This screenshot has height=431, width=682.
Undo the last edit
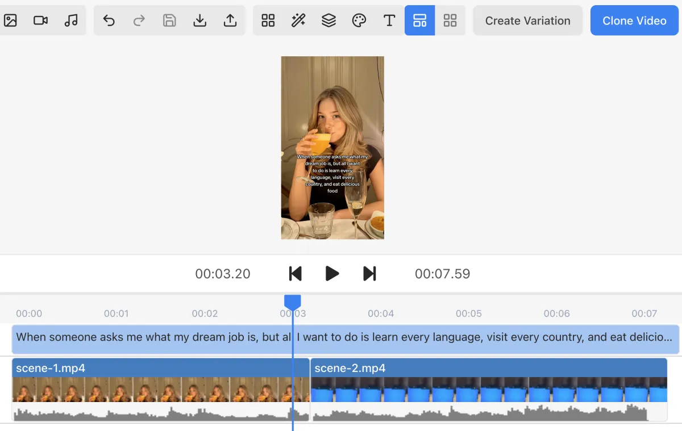pos(109,21)
